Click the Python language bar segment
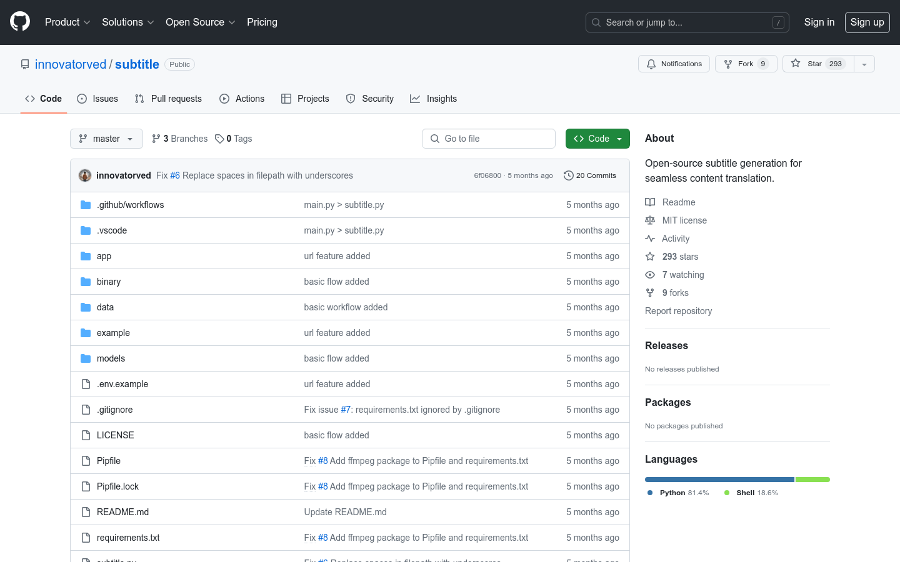Image resolution: width=900 pixels, height=562 pixels. point(719,480)
